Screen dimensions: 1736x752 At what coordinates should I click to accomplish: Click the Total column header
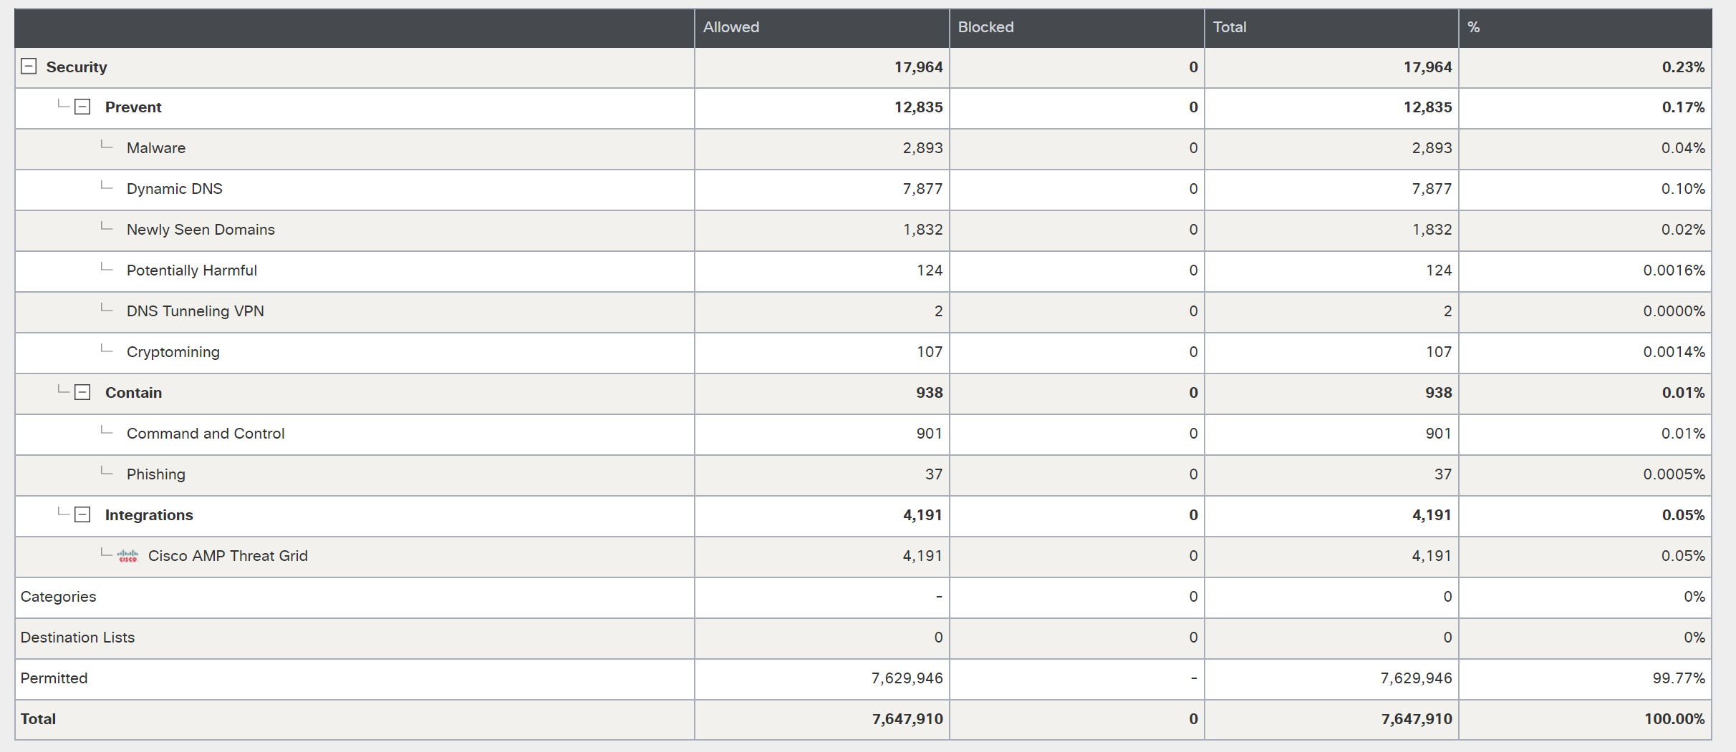click(1230, 27)
